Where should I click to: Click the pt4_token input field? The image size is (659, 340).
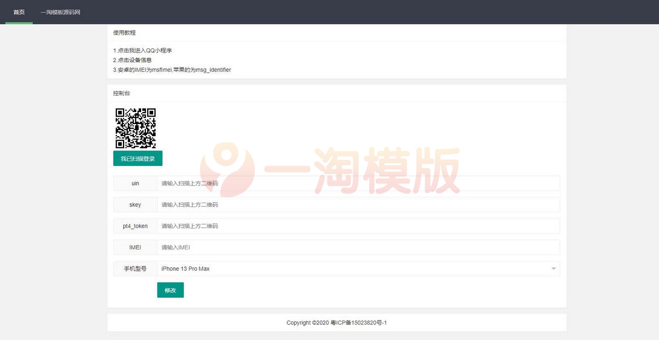coord(357,226)
